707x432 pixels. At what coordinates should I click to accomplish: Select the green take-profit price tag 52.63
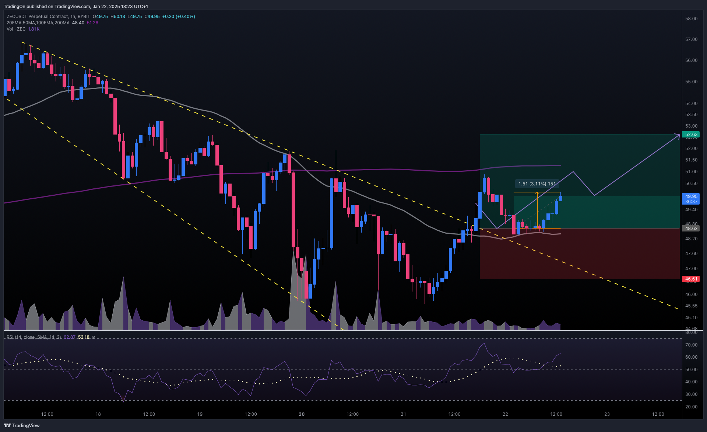point(691,135)
